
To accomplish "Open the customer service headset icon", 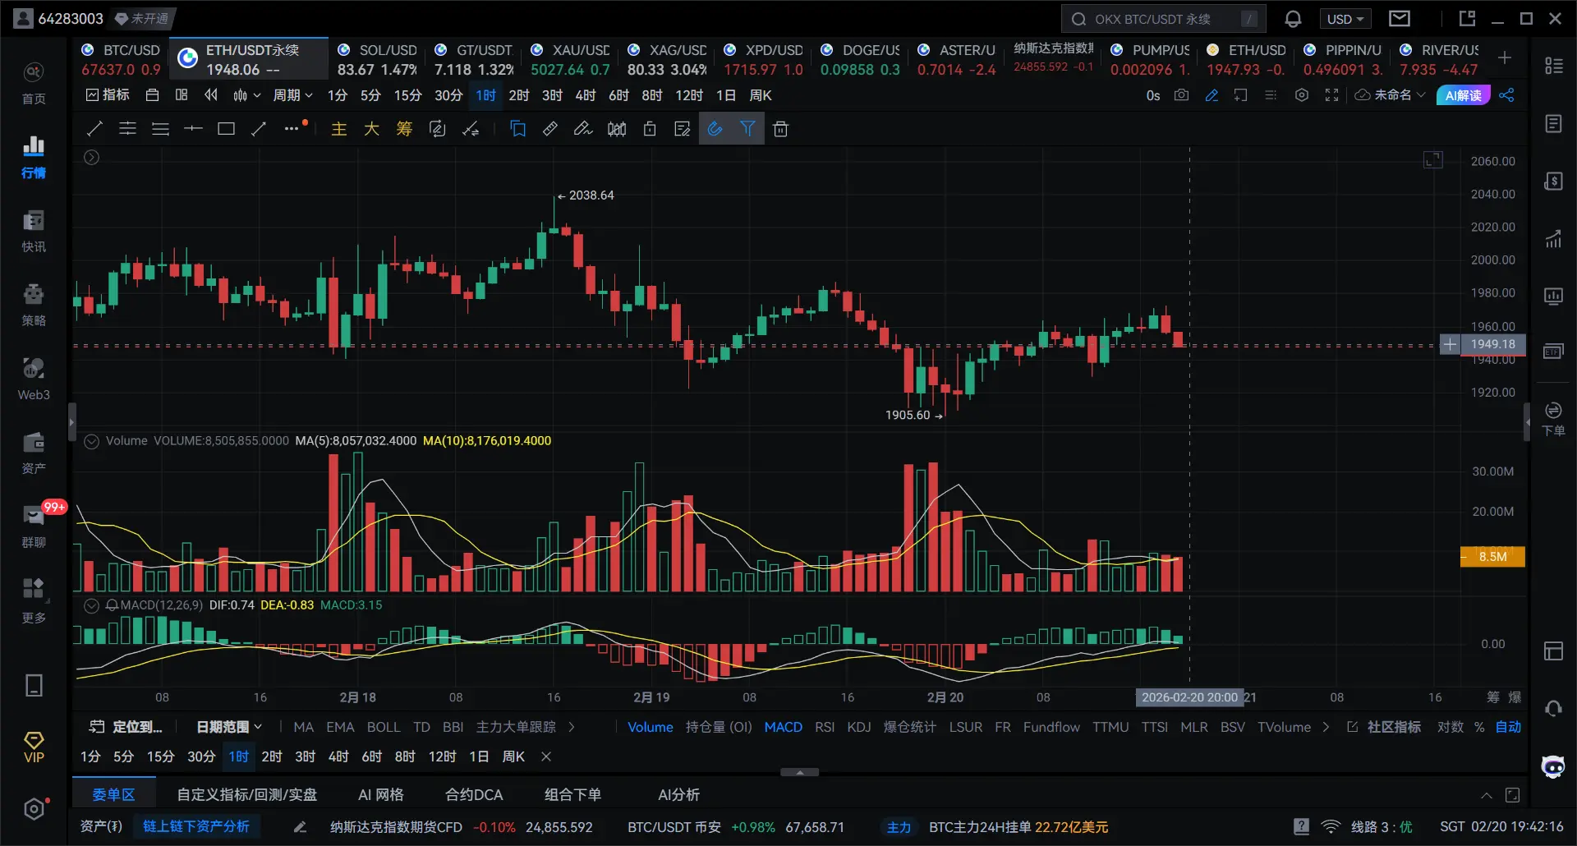I will coord(1553,709).
